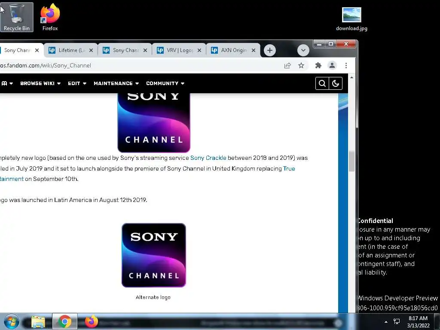
Task: Open the download.jpg desktop file
Action: pos(351,19)
